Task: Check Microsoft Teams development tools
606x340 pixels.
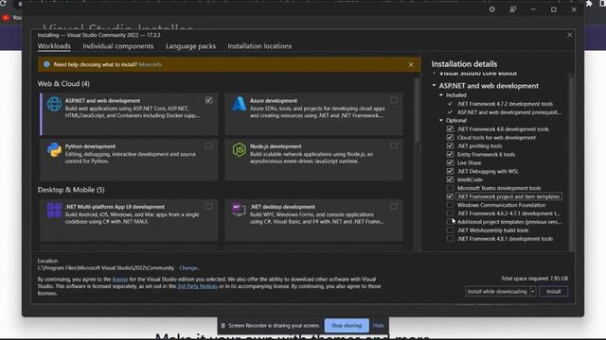Action: pos(450,188)
